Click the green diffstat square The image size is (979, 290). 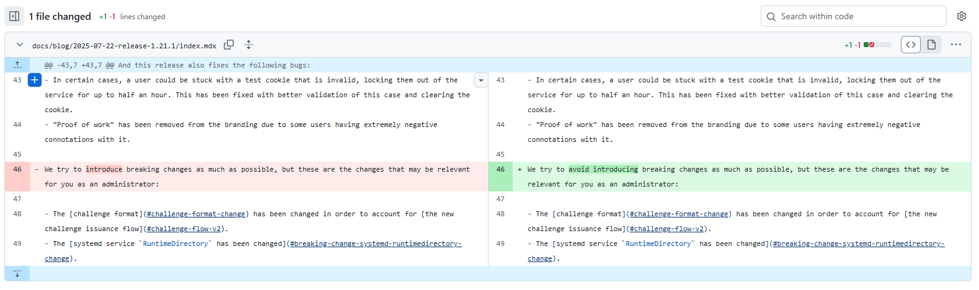tap(866, 45)
